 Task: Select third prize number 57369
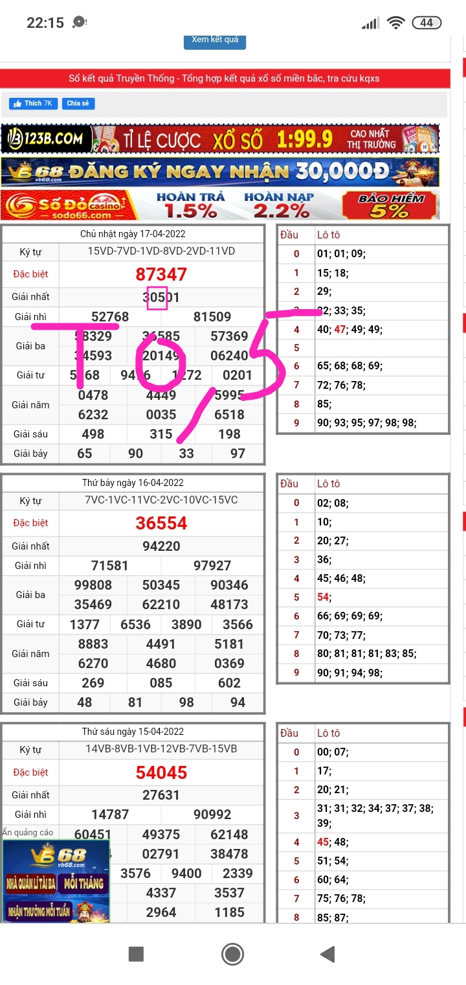(x=230, y=336)
